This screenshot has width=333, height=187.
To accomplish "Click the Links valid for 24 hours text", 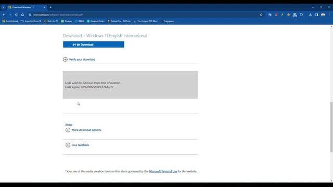I will tap(93, 83).
